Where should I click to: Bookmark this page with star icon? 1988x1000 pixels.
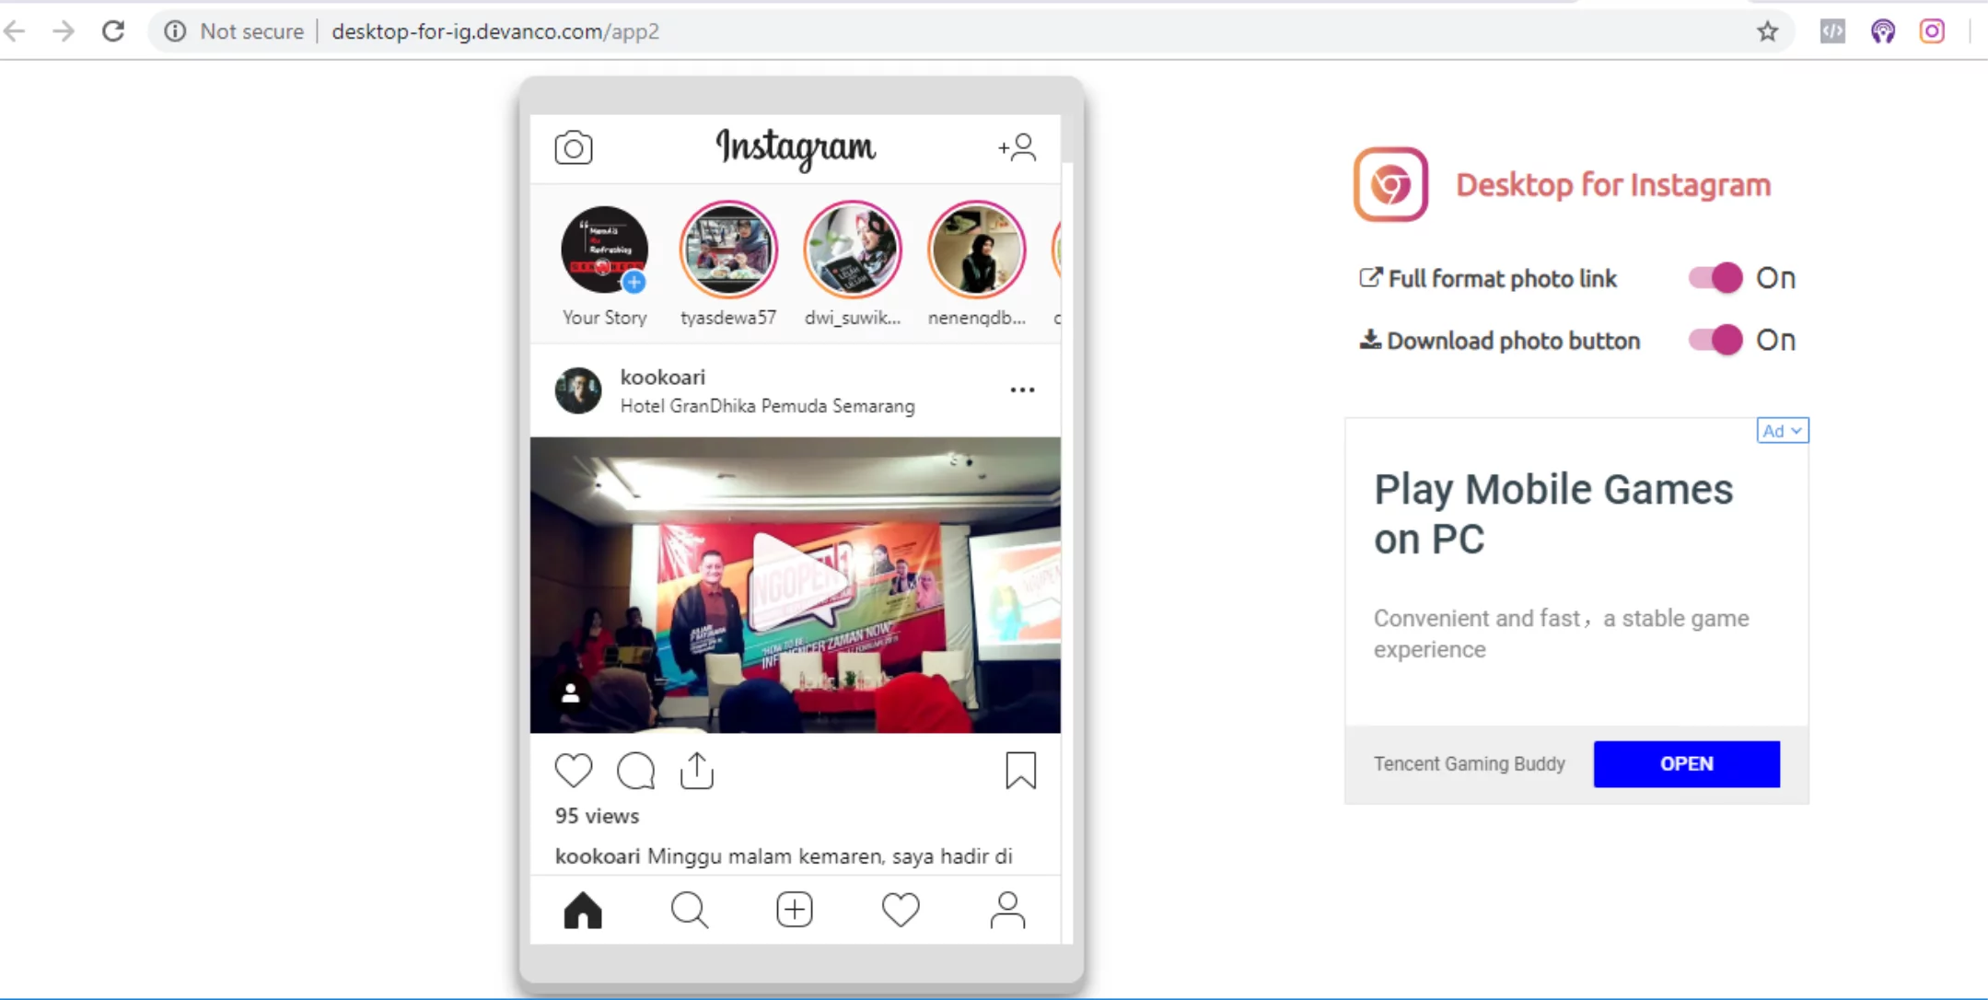coord(1767,31)
